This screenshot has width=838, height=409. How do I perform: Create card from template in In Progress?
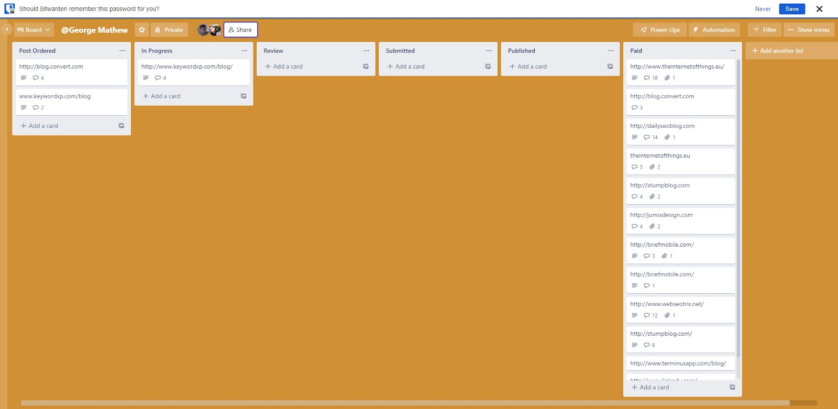(244, 96)
